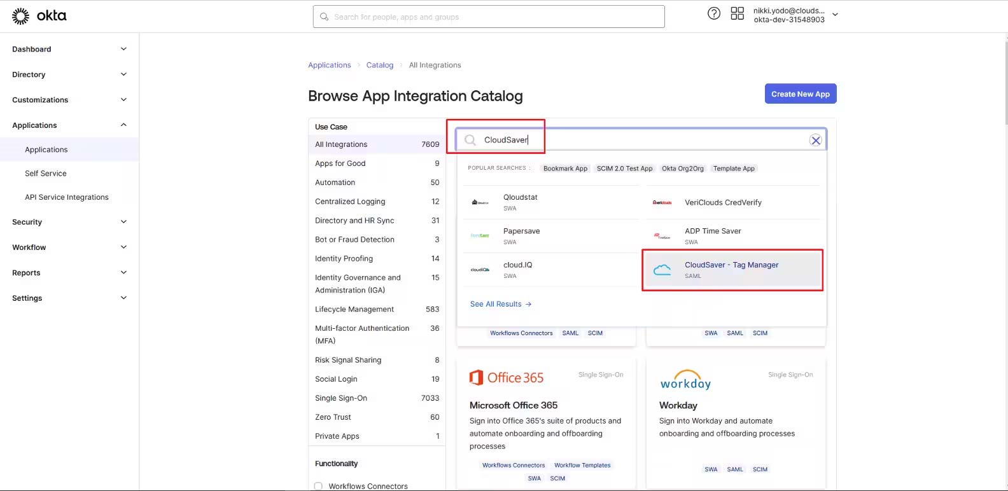Click the top global search field

[489, 17]
